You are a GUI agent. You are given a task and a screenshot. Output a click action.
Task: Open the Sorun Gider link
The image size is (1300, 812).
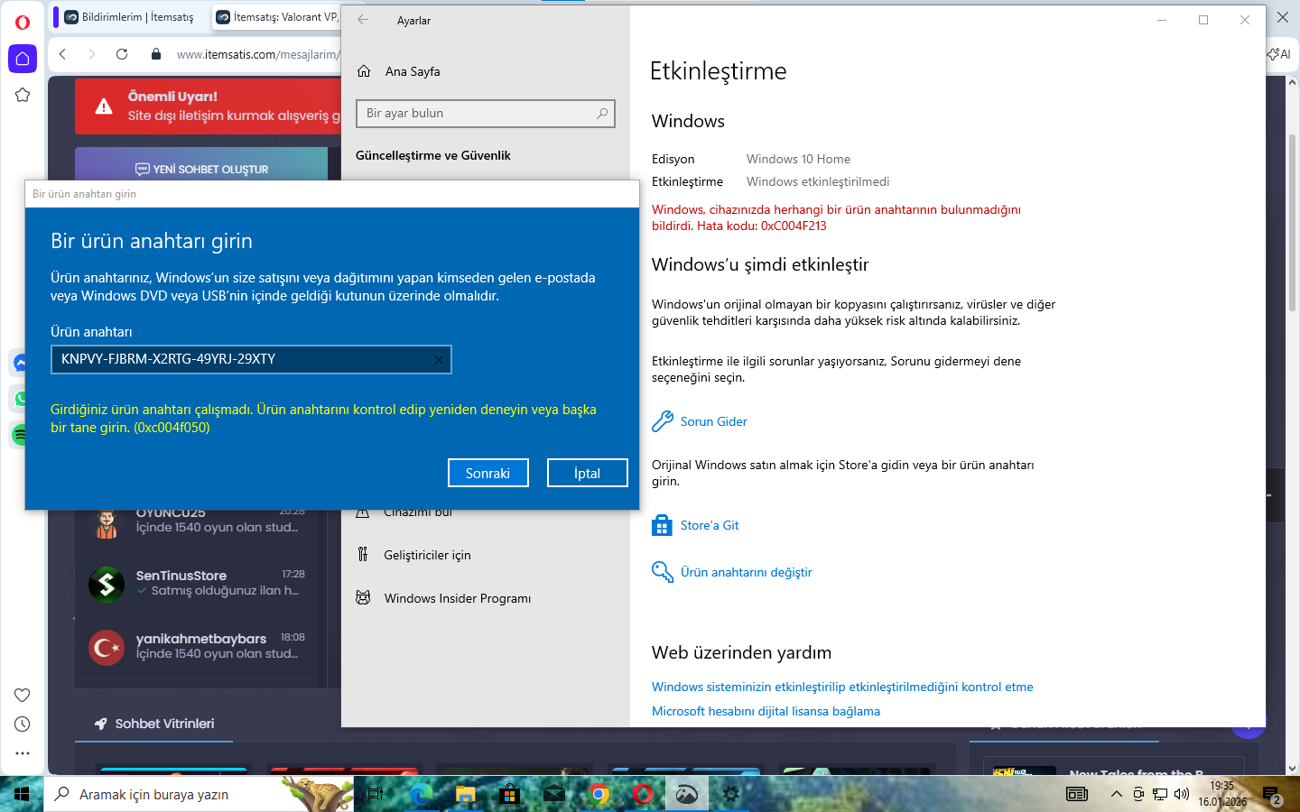point(714,421)
